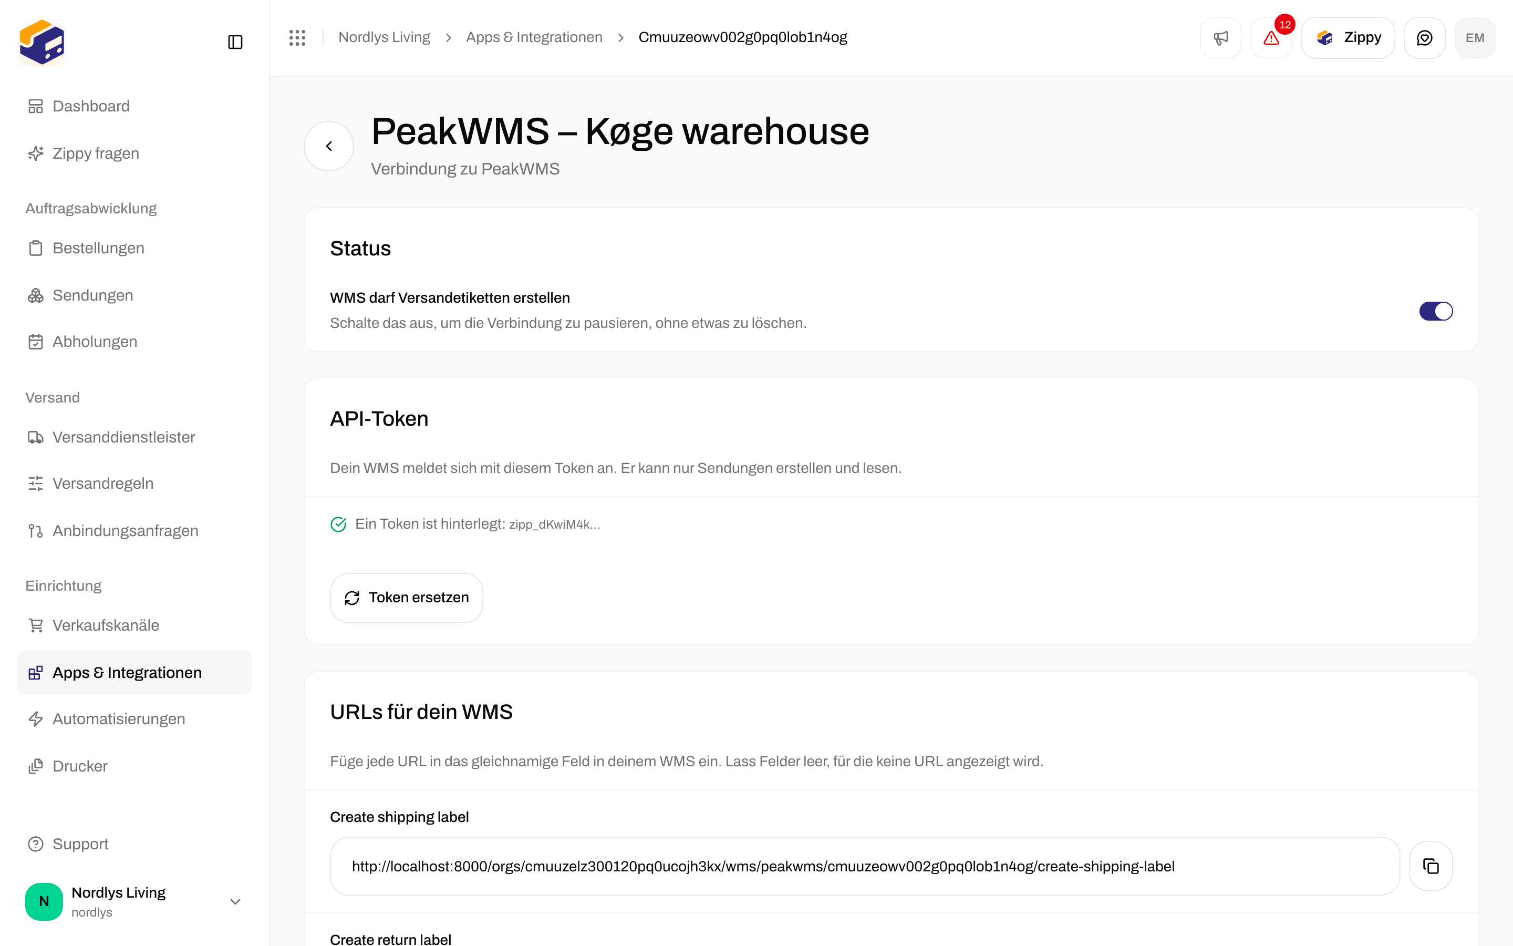Open Verkaufskanäle page

coord(134,625)
